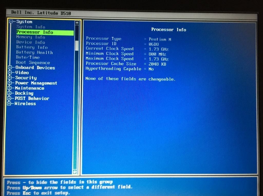The width and height of the screenshot is (263, 196).
Task: Select the Wireless label
Action: 25,104
